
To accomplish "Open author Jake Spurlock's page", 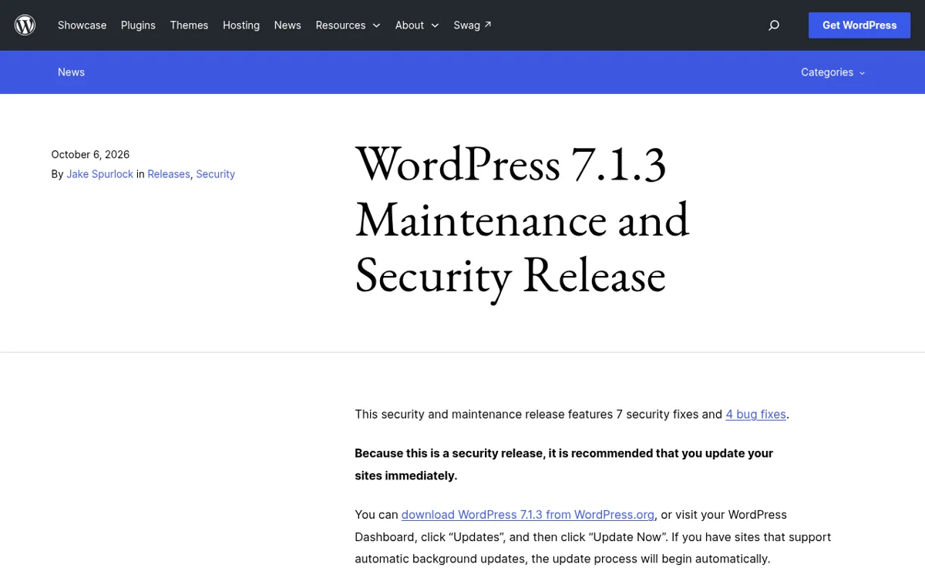I will pos(100,174).
